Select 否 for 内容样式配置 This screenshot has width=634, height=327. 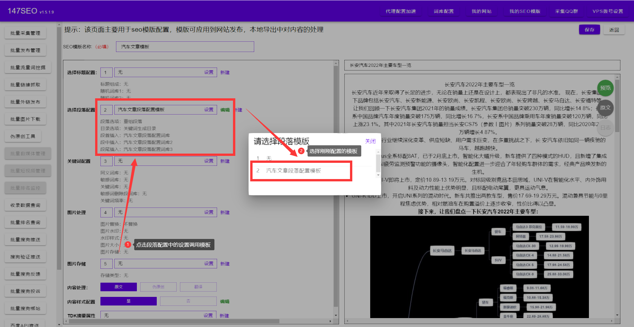[x=188, y=301]
